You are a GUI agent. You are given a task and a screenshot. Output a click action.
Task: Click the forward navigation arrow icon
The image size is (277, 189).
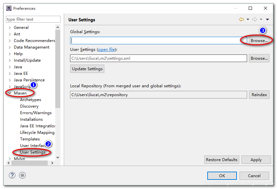point(255,19)
